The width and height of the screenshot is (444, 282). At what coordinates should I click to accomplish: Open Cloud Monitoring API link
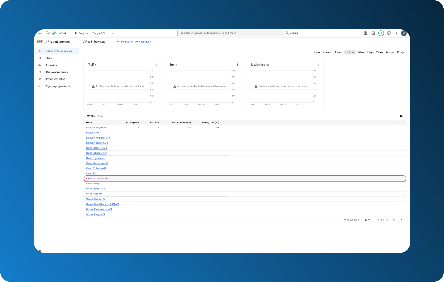(x=97, y=163)
